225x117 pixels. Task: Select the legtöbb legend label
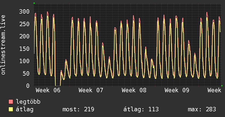click(28, 102)
